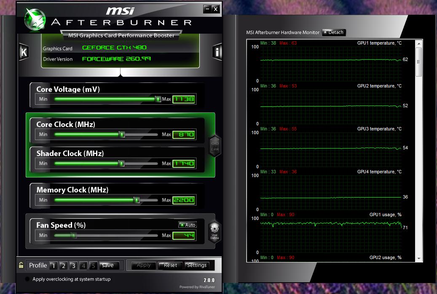This screenshot has height=294, width=437.
Task: Click the GPU2 temperature graph
Action: tap(331, 106)
